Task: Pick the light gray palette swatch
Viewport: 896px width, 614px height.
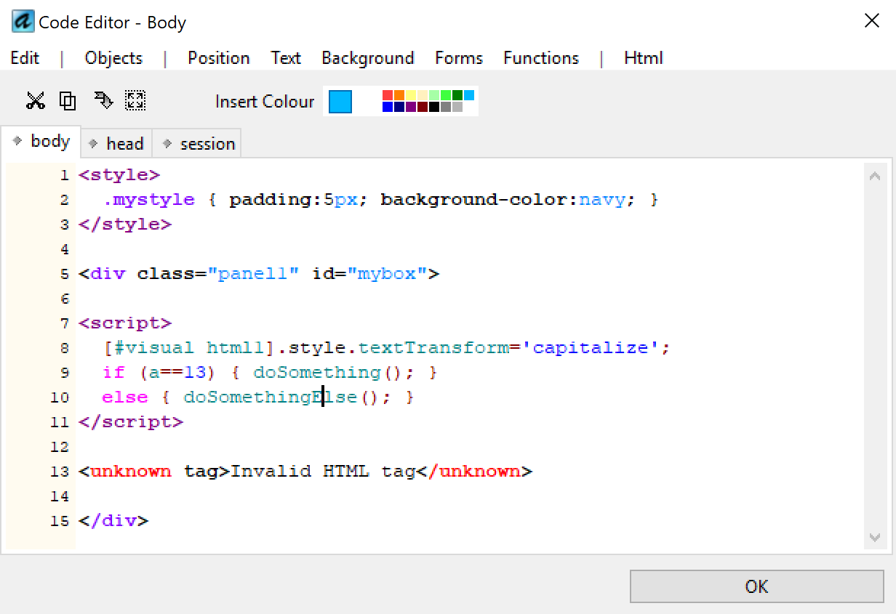Action: tap(457, 107)
